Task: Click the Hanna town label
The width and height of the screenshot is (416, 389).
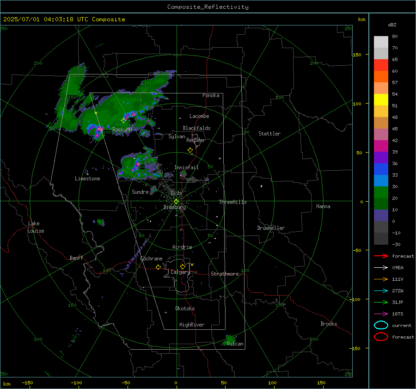Action: point(323,206)
